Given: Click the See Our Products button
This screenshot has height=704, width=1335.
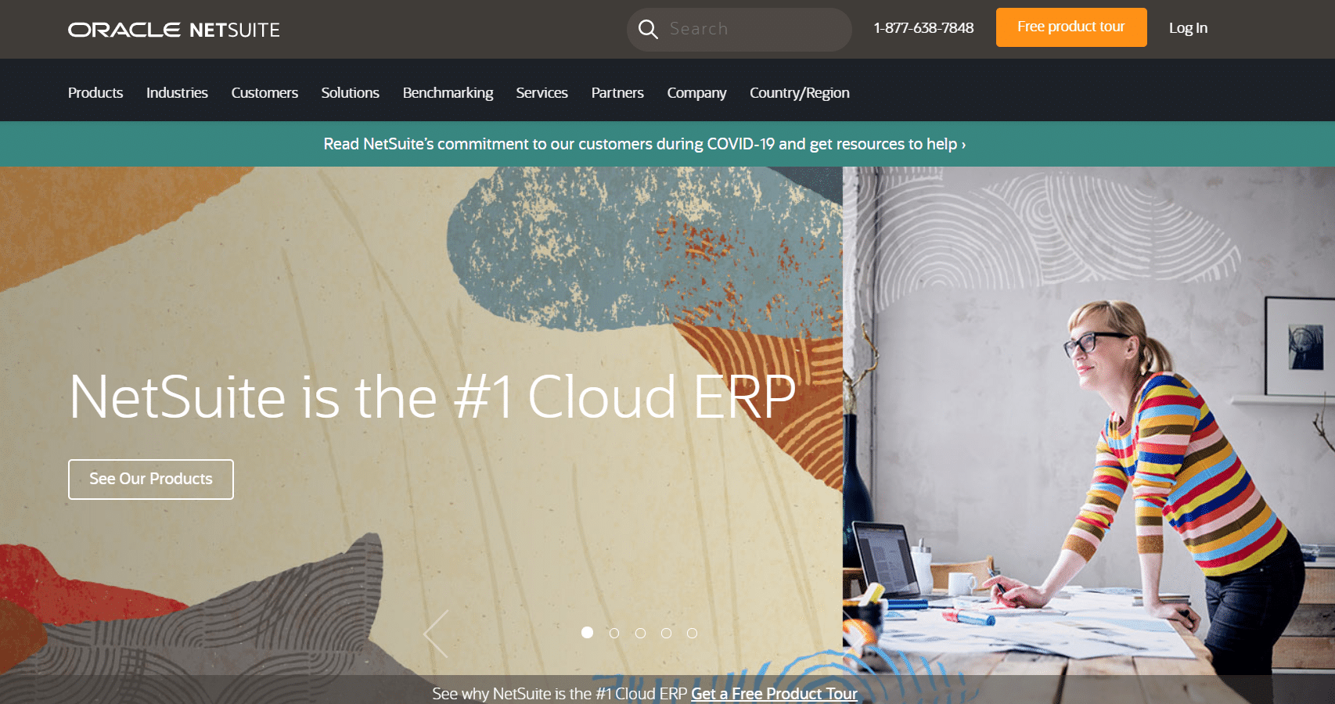Looking at the screenshot, I should (x=151, y=480).
